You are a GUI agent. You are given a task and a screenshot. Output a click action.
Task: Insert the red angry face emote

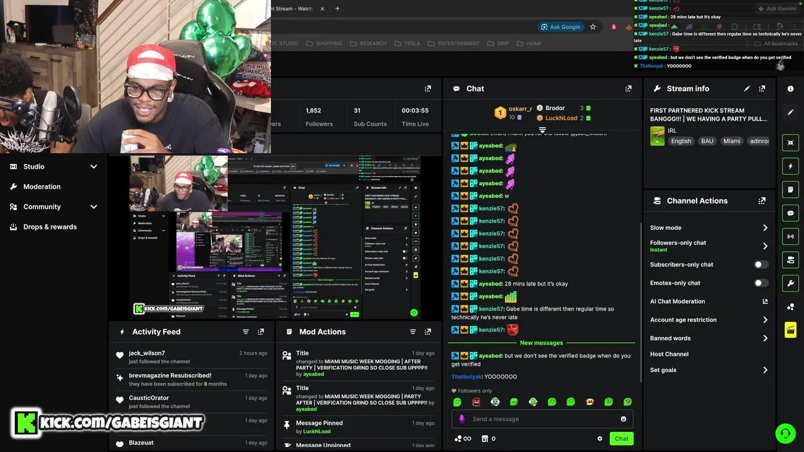click(x=476, y=402)
